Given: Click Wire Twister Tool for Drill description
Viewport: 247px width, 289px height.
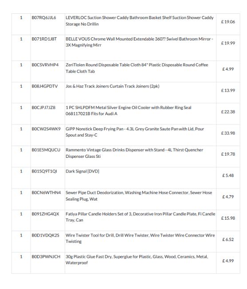Looking at the screenshot, I should pos(140,238).
